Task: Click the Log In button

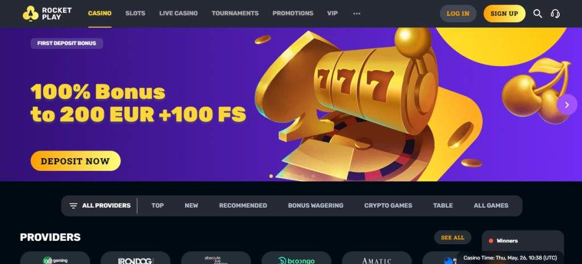Action: click(x=458, y=14)
